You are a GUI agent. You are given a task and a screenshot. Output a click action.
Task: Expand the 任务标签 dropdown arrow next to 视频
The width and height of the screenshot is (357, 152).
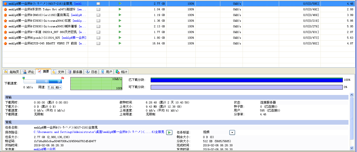232,132
